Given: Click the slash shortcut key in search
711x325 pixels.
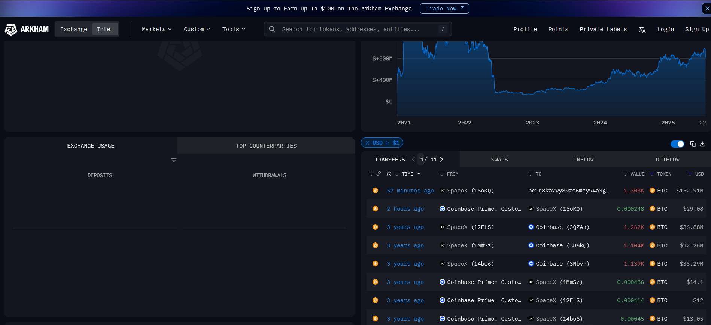Looking at the screenshot, I should pyautogui.click(x=443, y=29).
